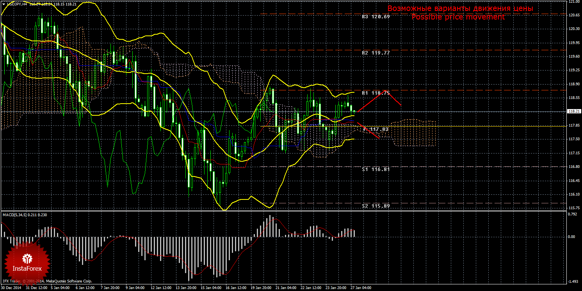The height and width of the screenshot is (291, 582).
Task: Click the 'Possible price movement' text
Action: point(458,17)
